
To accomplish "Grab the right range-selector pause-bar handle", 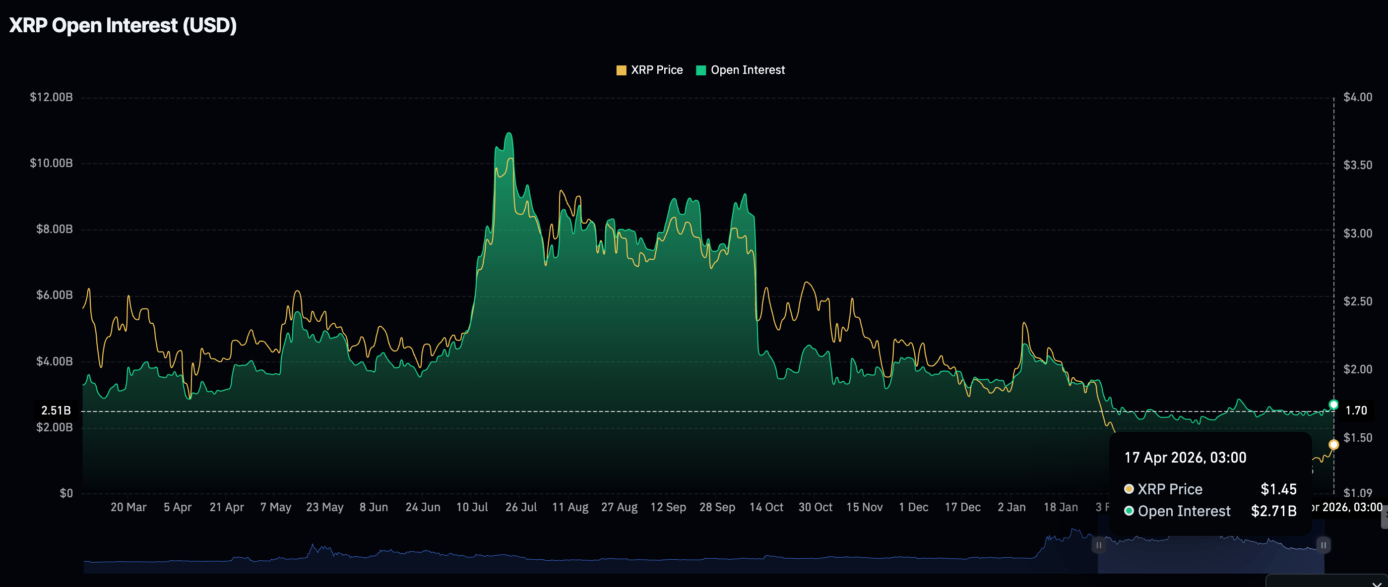I will pos(1323,545).
